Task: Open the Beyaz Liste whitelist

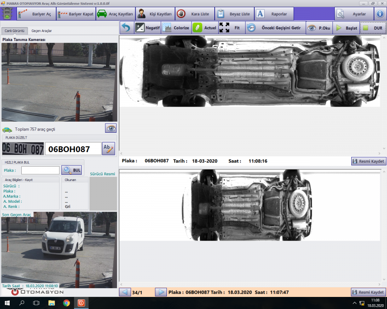Action: coord(234,14)
